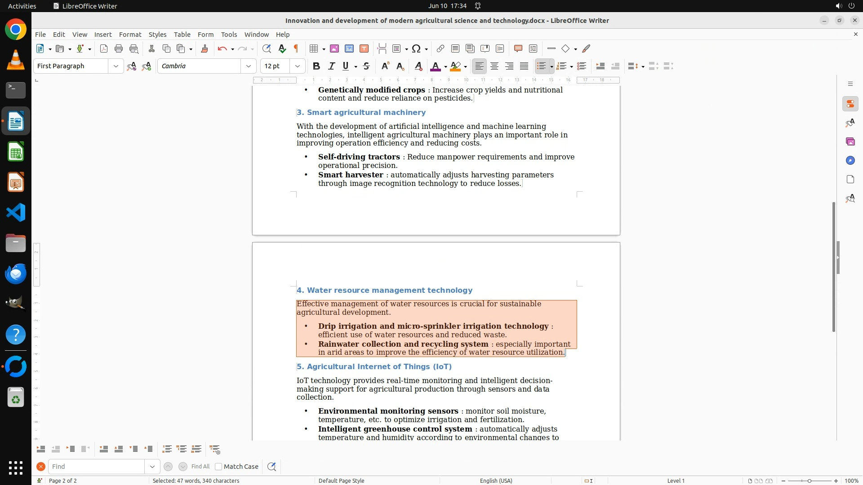Click Export as PDF icon
Viewport: 863px width, 485px height.
[104, 48]
